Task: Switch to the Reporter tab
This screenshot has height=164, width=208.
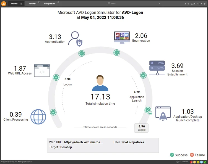Action: [x=32, y=4]
